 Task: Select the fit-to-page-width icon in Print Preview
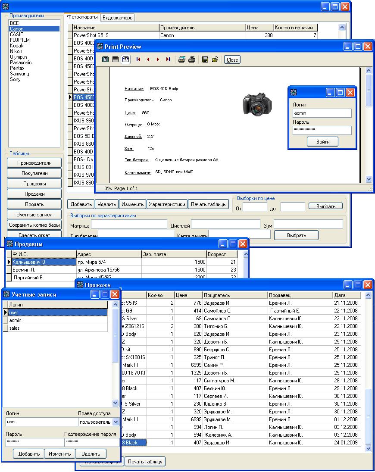coord(125,59)
